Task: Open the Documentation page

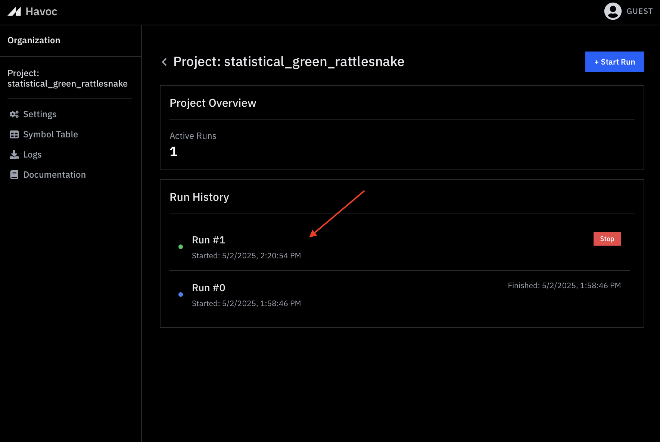Action: point(54,174)
